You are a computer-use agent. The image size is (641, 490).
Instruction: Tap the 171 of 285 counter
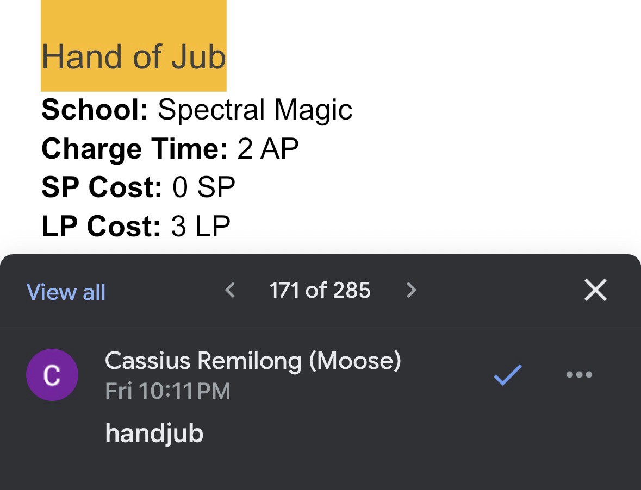click(x=320, y=290)
